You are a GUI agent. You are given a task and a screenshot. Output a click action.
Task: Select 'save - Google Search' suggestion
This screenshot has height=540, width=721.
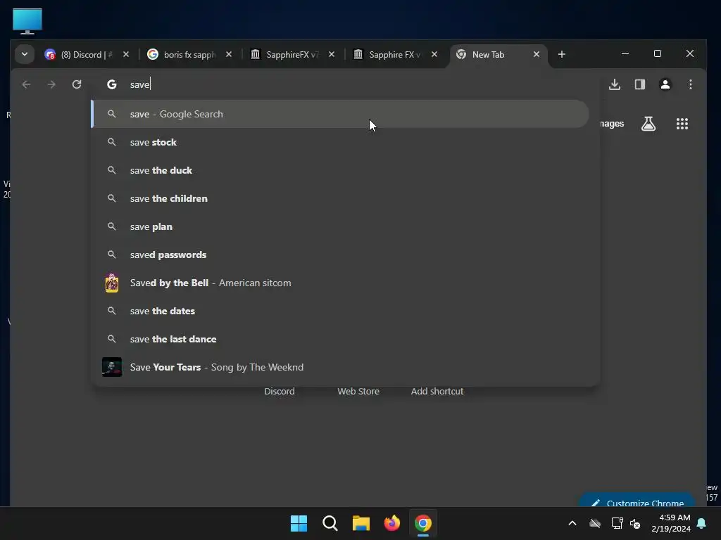pos(340,114)
